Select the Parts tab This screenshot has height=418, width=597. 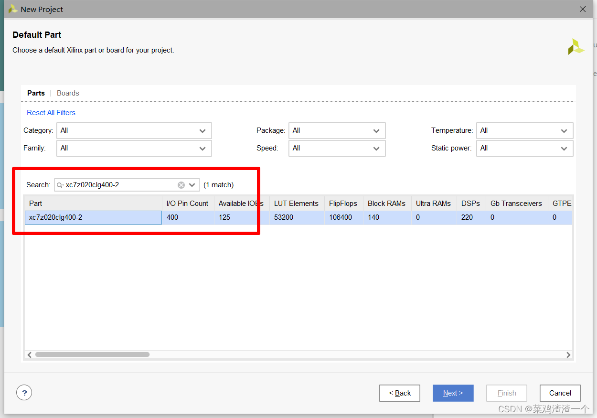(x=36, y=93)
